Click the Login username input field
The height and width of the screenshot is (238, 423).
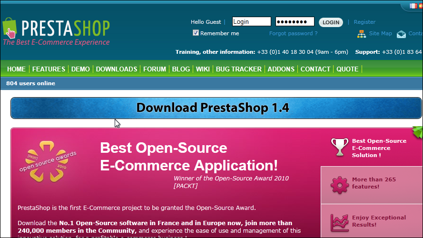pos(251,21)
